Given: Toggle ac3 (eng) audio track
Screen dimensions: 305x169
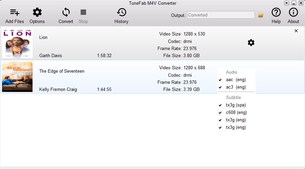Looking at the screenshot, I should [x=236, y=87].
